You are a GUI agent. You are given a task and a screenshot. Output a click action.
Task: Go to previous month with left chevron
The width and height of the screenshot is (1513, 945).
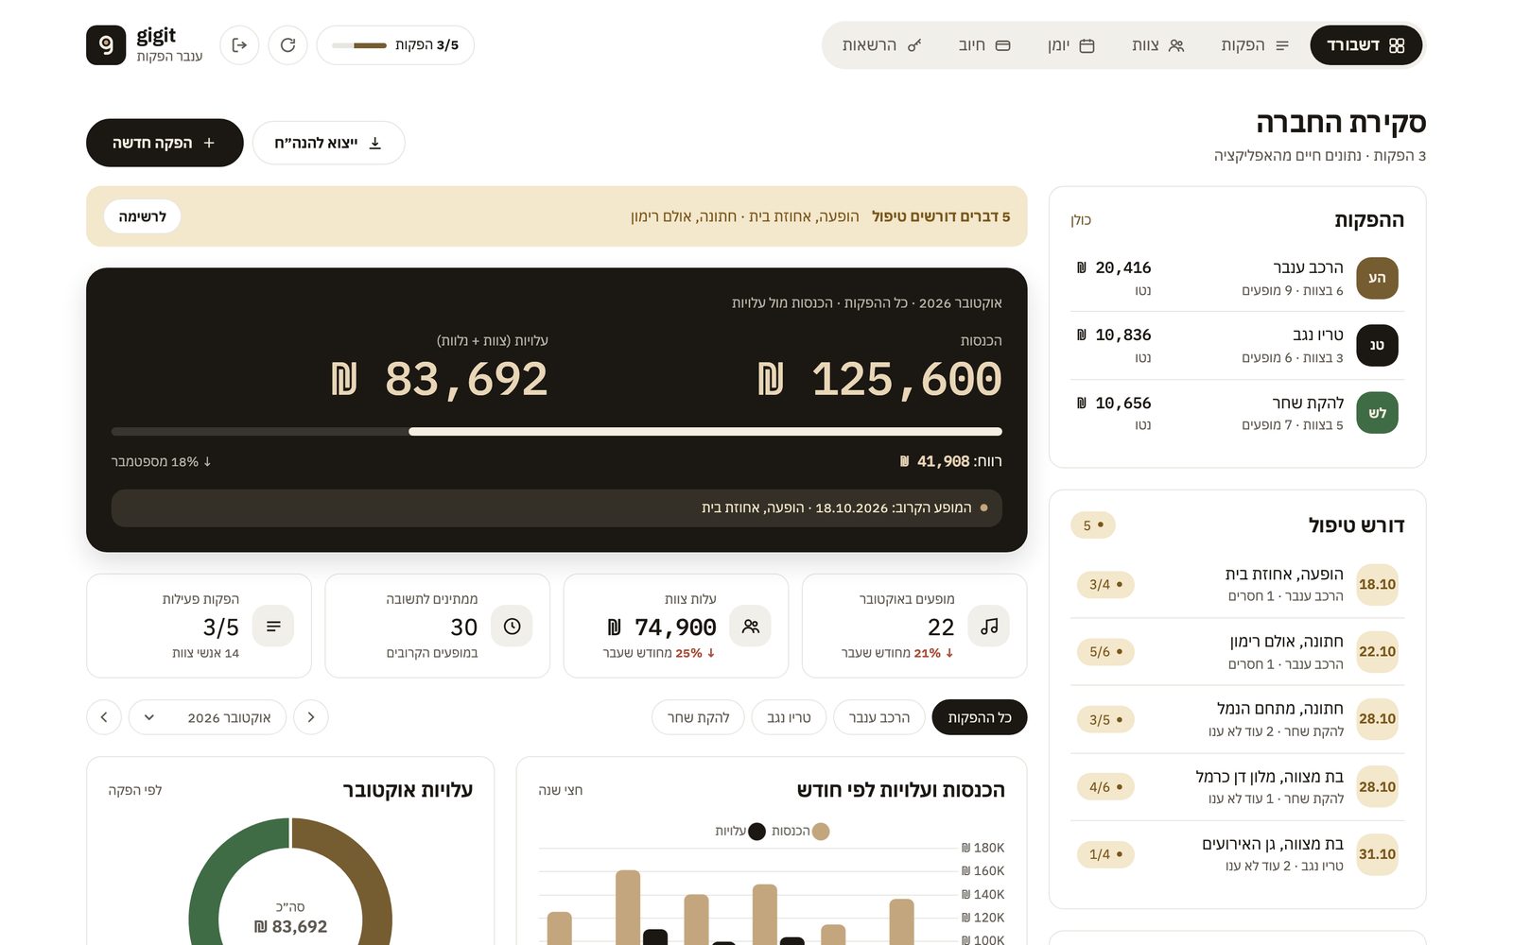point(104,717)
